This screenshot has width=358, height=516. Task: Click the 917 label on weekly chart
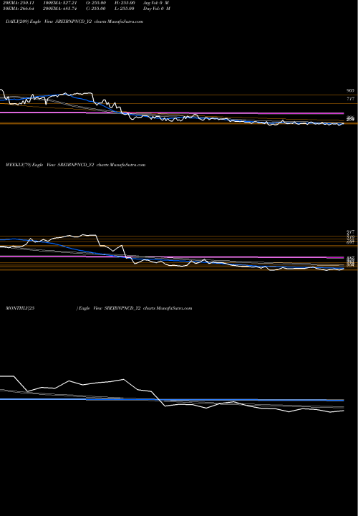pyautogui.click(x=350, y=232)
